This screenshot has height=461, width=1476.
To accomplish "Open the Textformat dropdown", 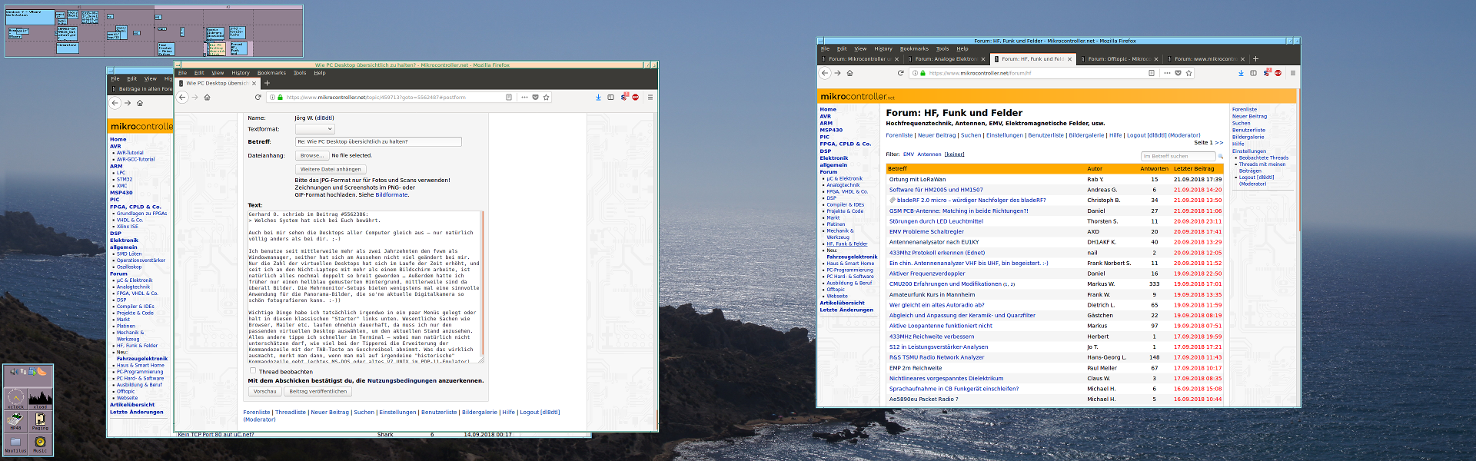I will [314, 129].
